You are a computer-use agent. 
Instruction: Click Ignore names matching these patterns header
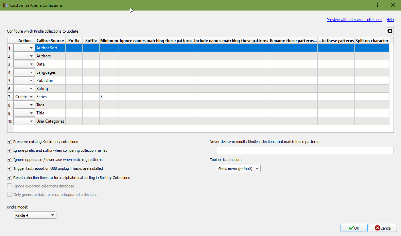(x=156, y=41)
